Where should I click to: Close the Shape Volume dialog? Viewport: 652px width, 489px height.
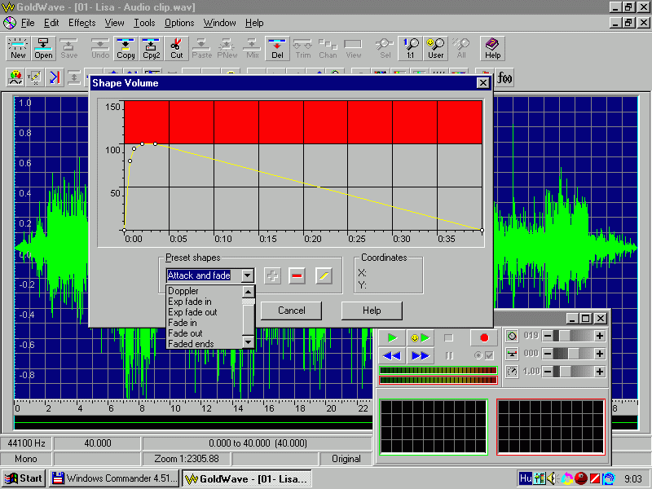(482, 83)
